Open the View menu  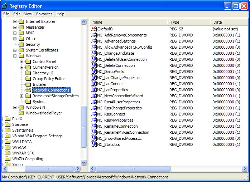[x=28, y=14]
